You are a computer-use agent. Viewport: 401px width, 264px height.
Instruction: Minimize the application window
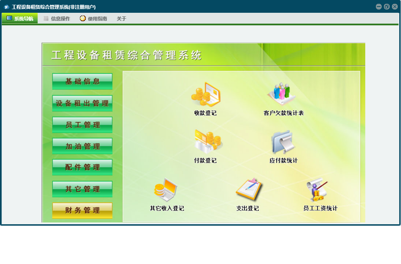click(x=379, y=7)
